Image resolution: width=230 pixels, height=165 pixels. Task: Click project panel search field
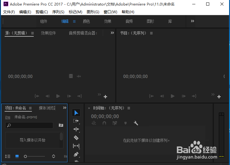(29, 125)
